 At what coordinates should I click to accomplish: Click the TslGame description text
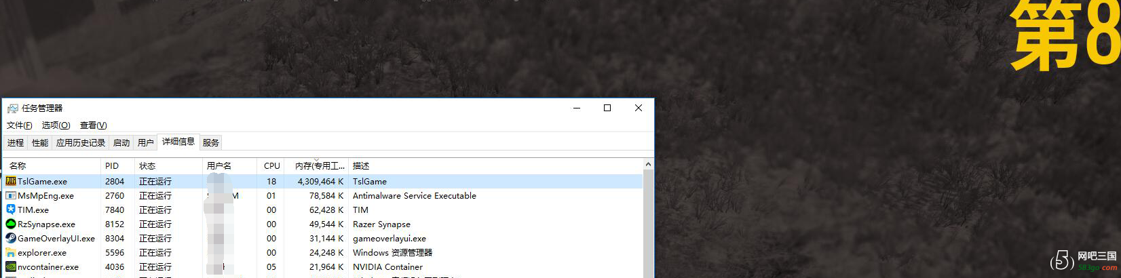[x=370, y=181]
